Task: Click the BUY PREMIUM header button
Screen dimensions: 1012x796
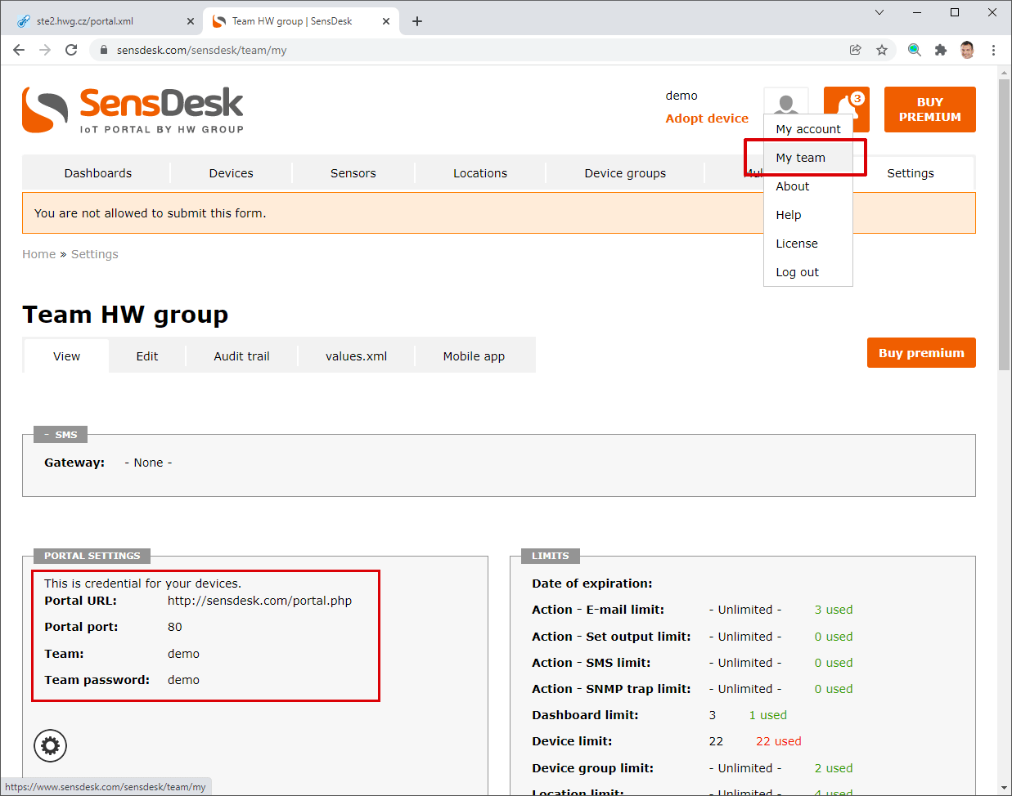Action: (x=930, y=110)
